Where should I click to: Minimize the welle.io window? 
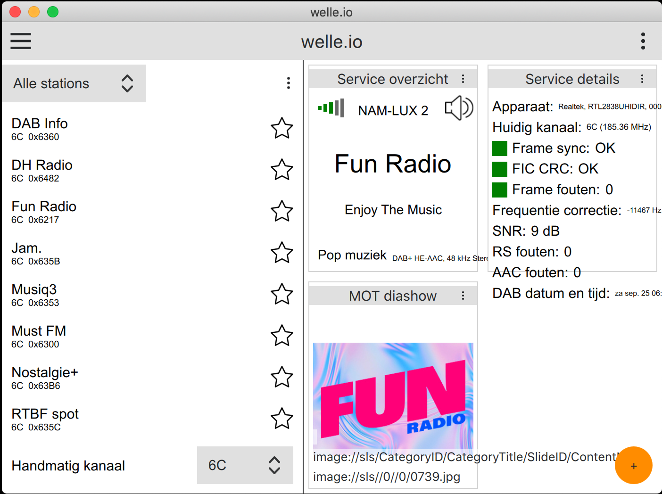34,12
